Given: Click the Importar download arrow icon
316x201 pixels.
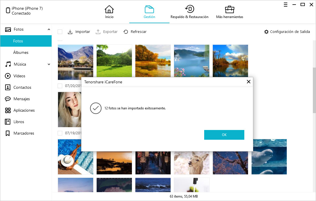Looking at the screenshot, I should 70,32.
